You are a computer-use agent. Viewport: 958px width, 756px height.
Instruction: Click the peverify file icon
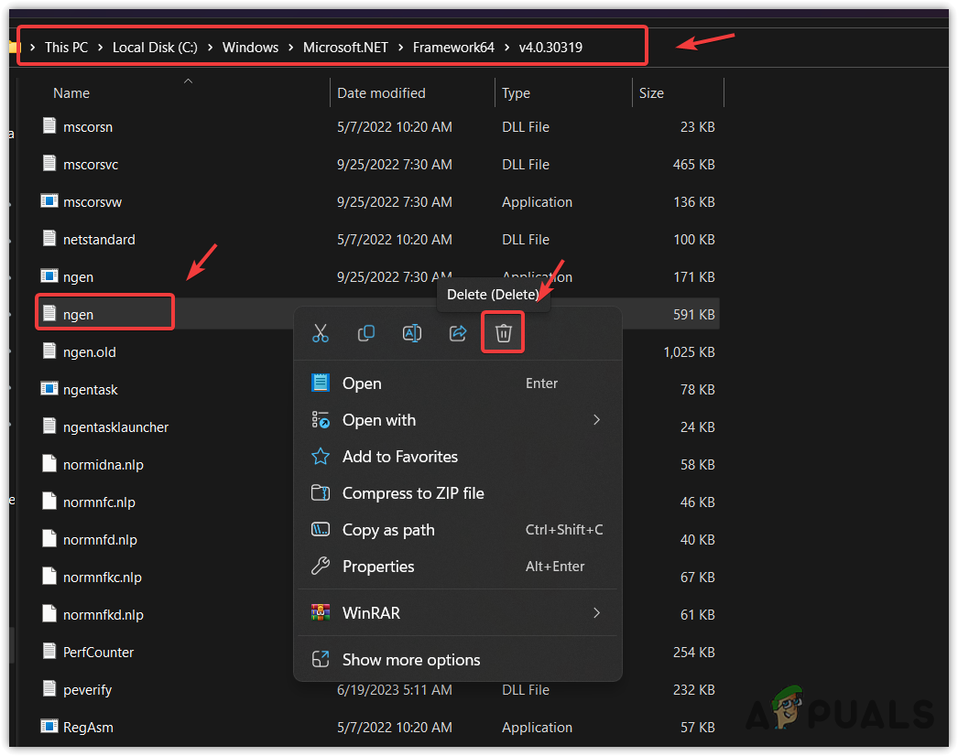(49, 689)
